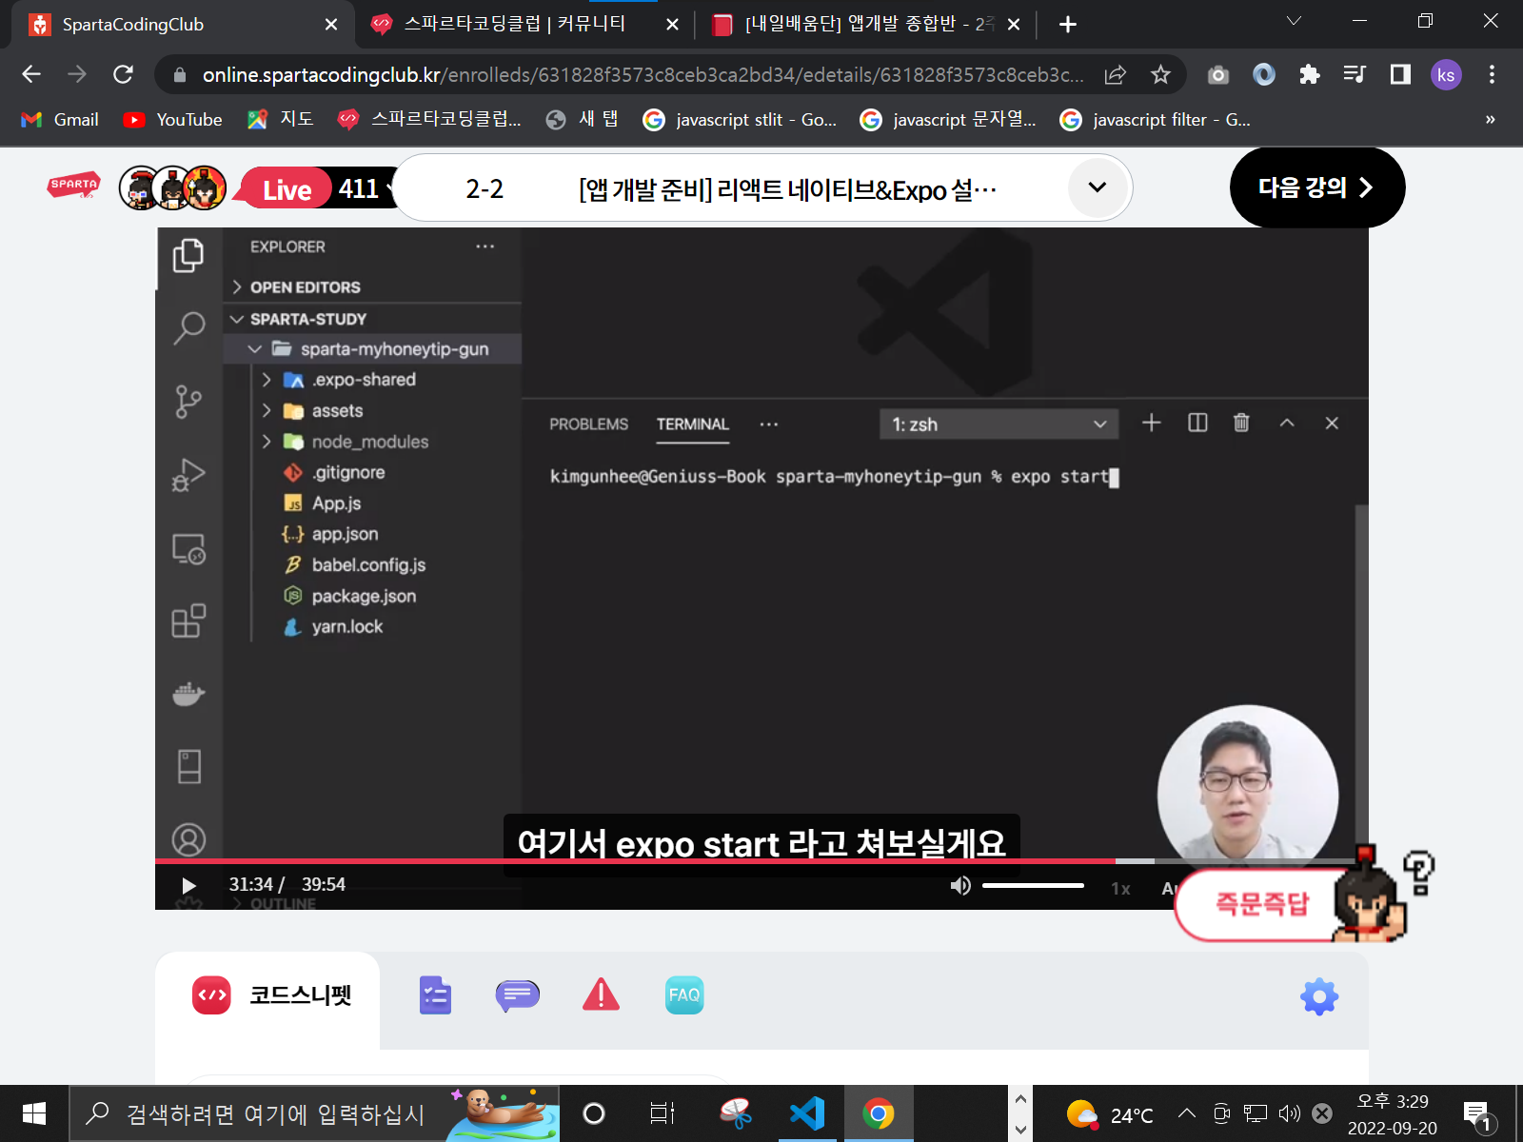This screenshot has height=1142, width=1523.
Task: Open the lecture list dropdown chevron
Action: 1098,187
